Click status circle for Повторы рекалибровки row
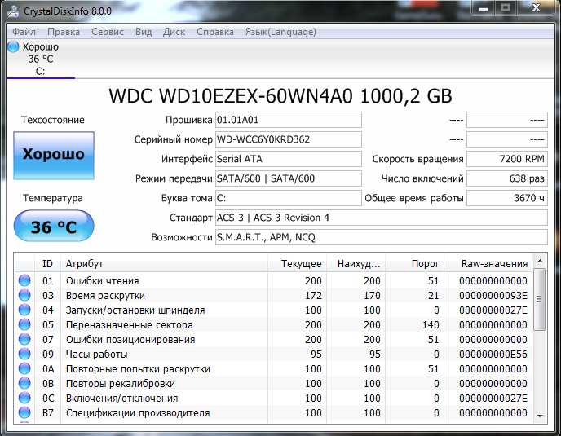Image resolution: width=561 pixels, height=436 pixels. click(x=24, y=383)
